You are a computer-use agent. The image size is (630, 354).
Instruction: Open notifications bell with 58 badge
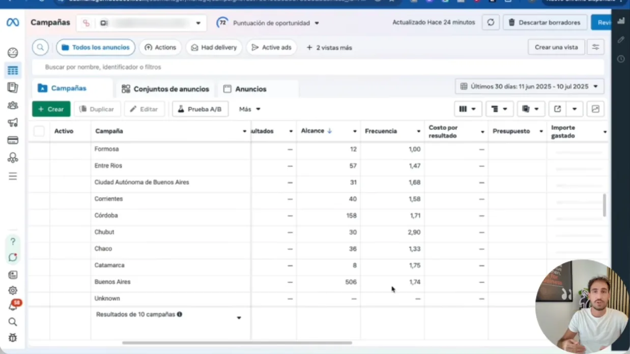(13, 306)
